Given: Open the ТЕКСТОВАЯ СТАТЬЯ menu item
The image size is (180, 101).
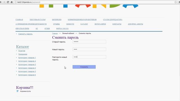Looking at the screenshot, I should pyautogui.click(x=37, y=20).
